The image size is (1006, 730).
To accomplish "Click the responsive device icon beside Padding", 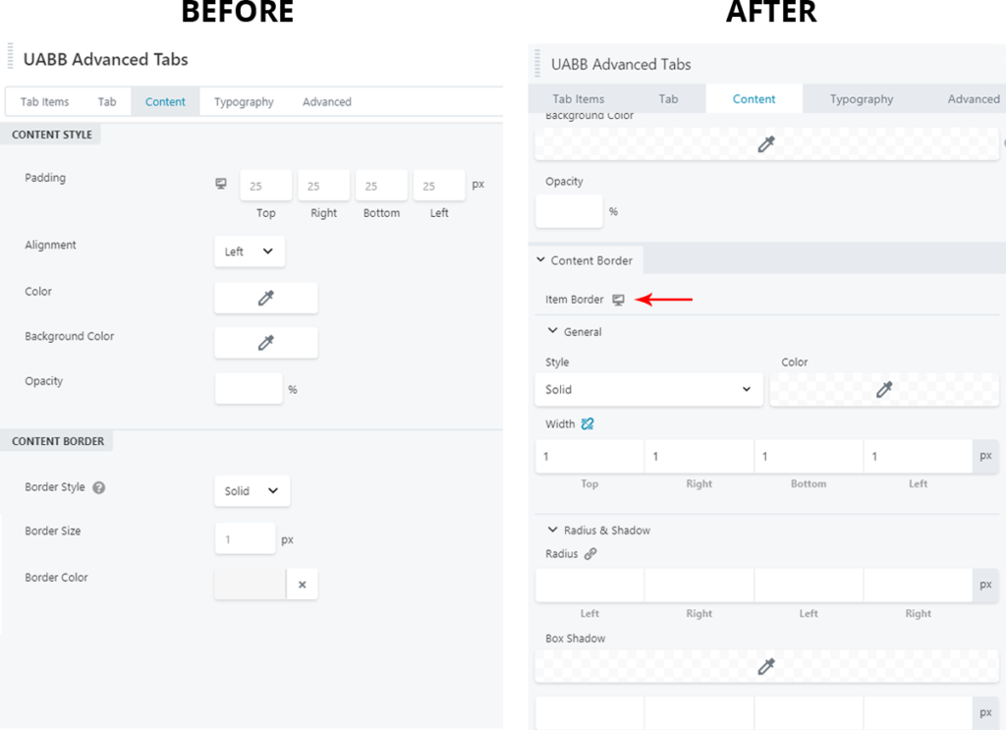I will click(221, 184).
